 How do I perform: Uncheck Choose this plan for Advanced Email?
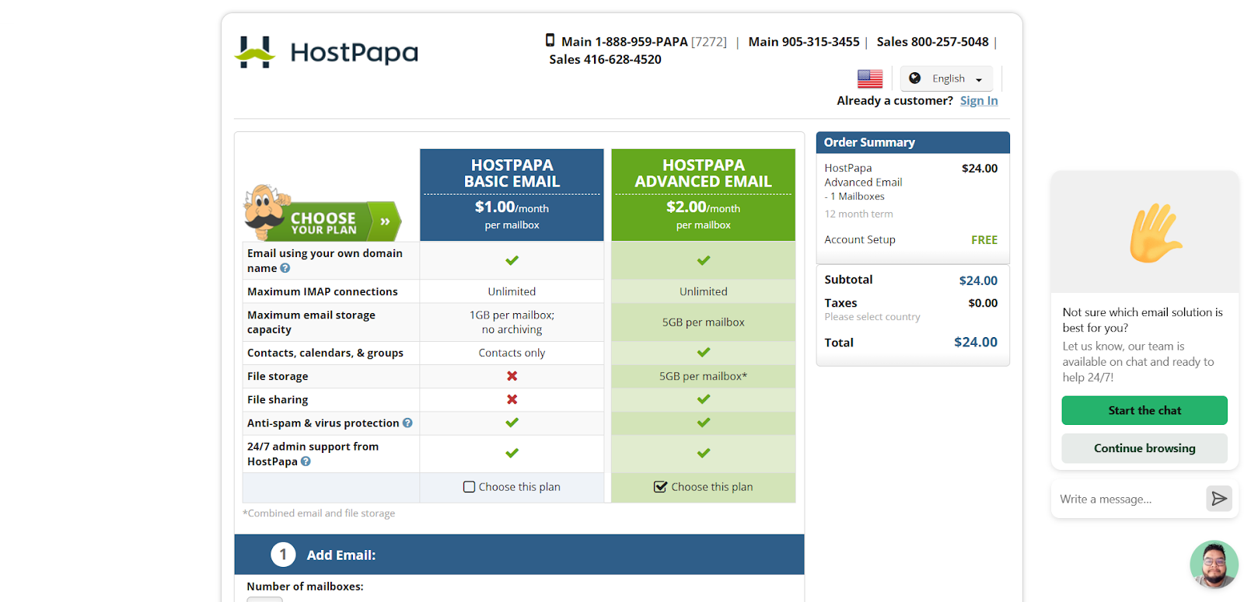coord(660,487)
